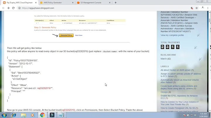The height and width of the screenshot is (118, 211).
Task: Open site information icon in address bar
Action: [x=19, y=8]
